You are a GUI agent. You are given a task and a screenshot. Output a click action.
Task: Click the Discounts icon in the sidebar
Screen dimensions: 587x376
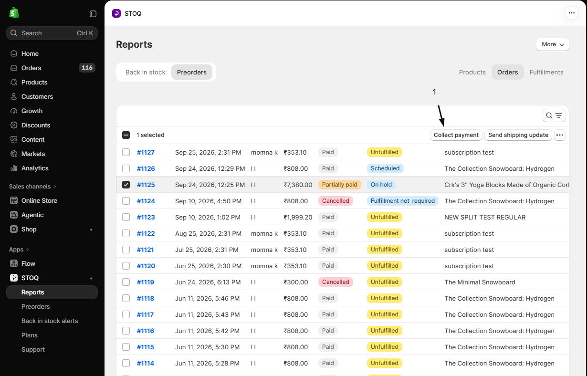(x=14, y=125)
